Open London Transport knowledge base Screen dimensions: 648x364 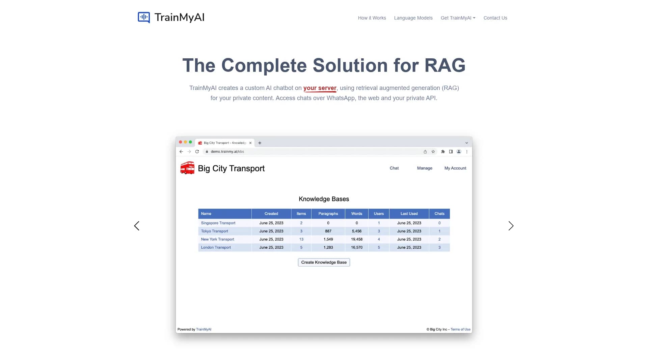(216, 247)
